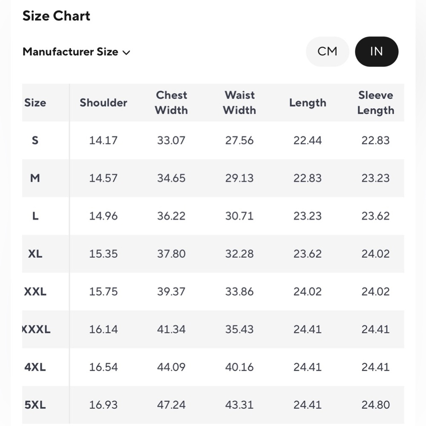Click the chevron next to Manufacturer Size

coord(127,52)
